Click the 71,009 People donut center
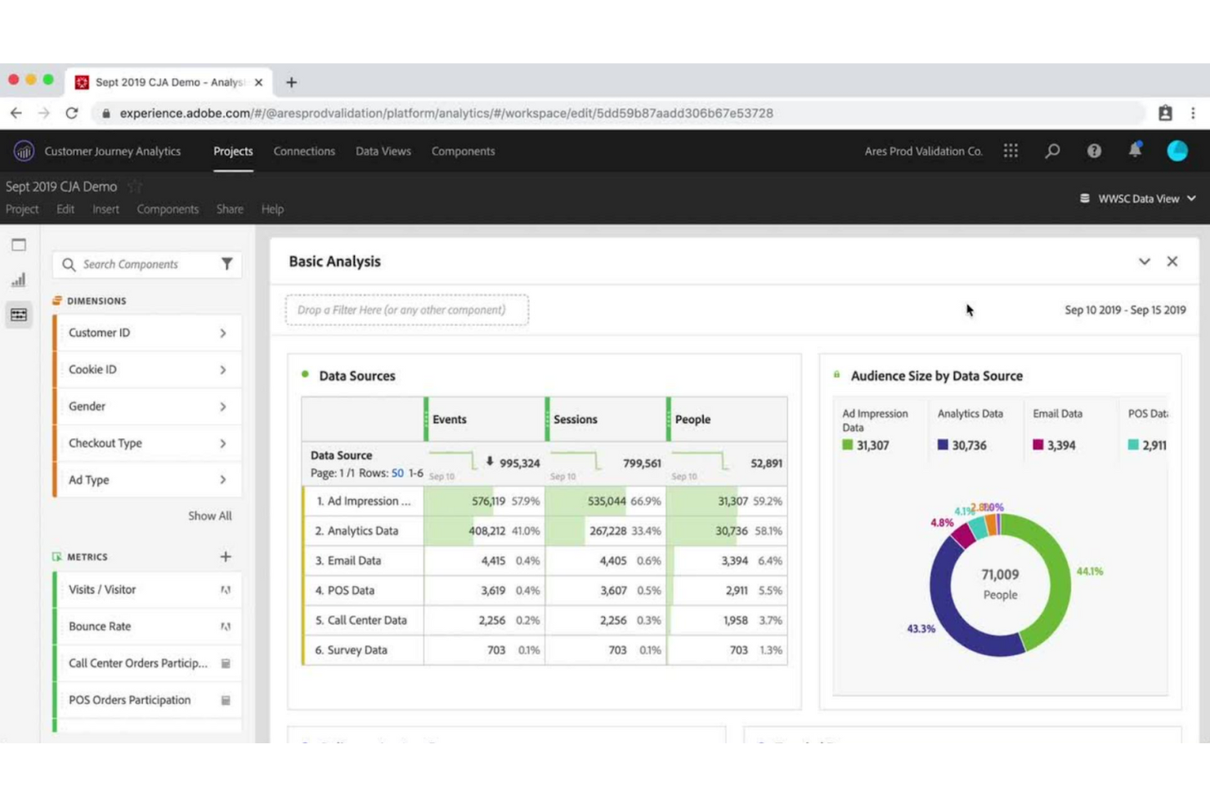The height and width of the screenshot is (807, 1210). [x=1000, y=584]
